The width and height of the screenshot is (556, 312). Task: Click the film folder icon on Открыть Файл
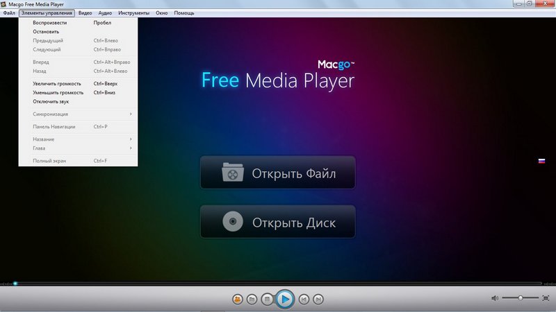(x=233, y=172)
